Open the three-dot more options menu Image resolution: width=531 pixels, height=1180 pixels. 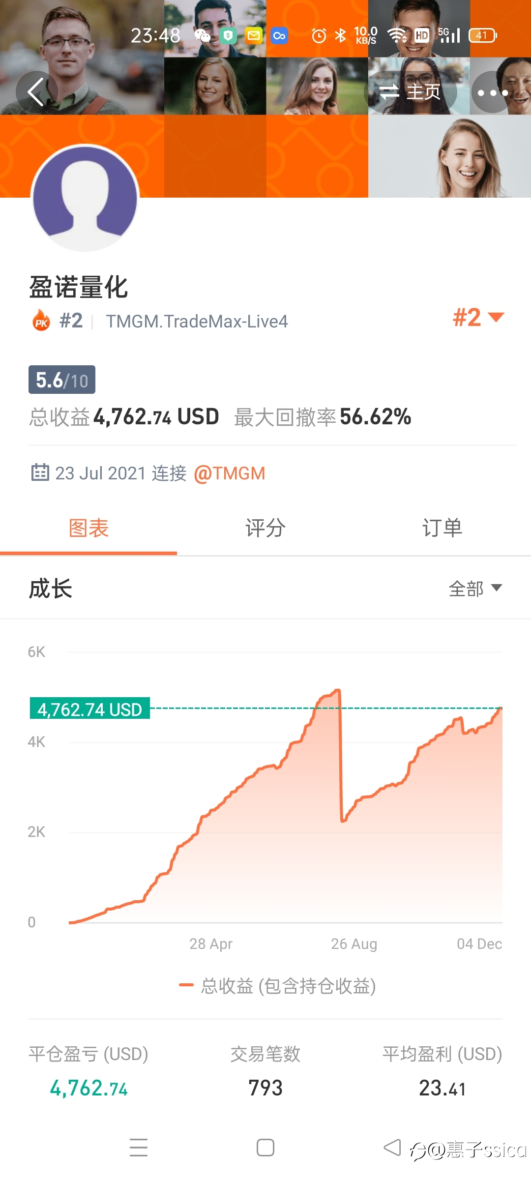tap(493, 92)
